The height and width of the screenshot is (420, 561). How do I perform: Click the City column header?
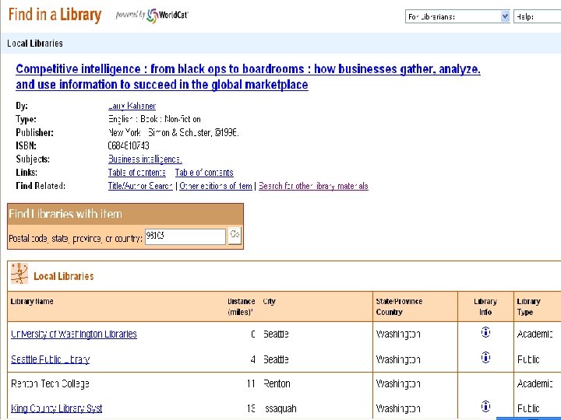pyautogui.click(x=269, y=302)
